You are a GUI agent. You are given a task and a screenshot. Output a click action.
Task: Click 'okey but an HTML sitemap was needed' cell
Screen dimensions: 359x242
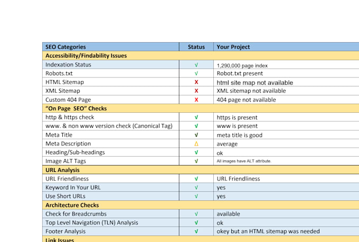[286, 231]
